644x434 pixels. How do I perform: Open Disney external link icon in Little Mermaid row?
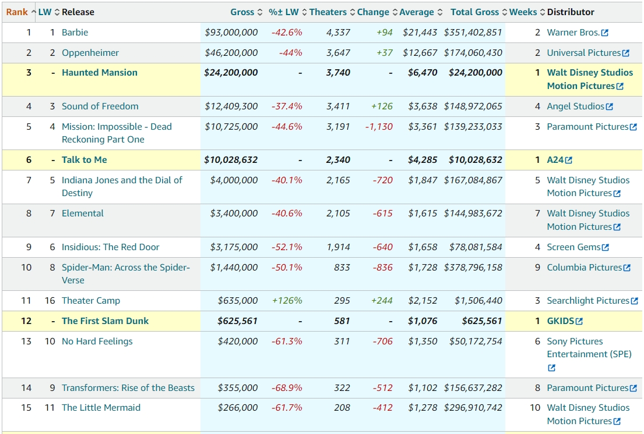pyautogui.click(x=617, y=421)
